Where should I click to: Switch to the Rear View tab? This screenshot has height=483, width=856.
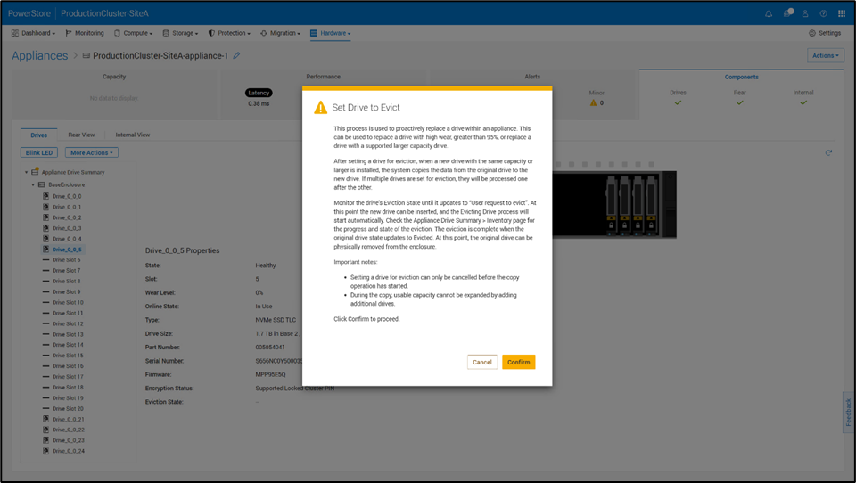click(x=81, y=135)
